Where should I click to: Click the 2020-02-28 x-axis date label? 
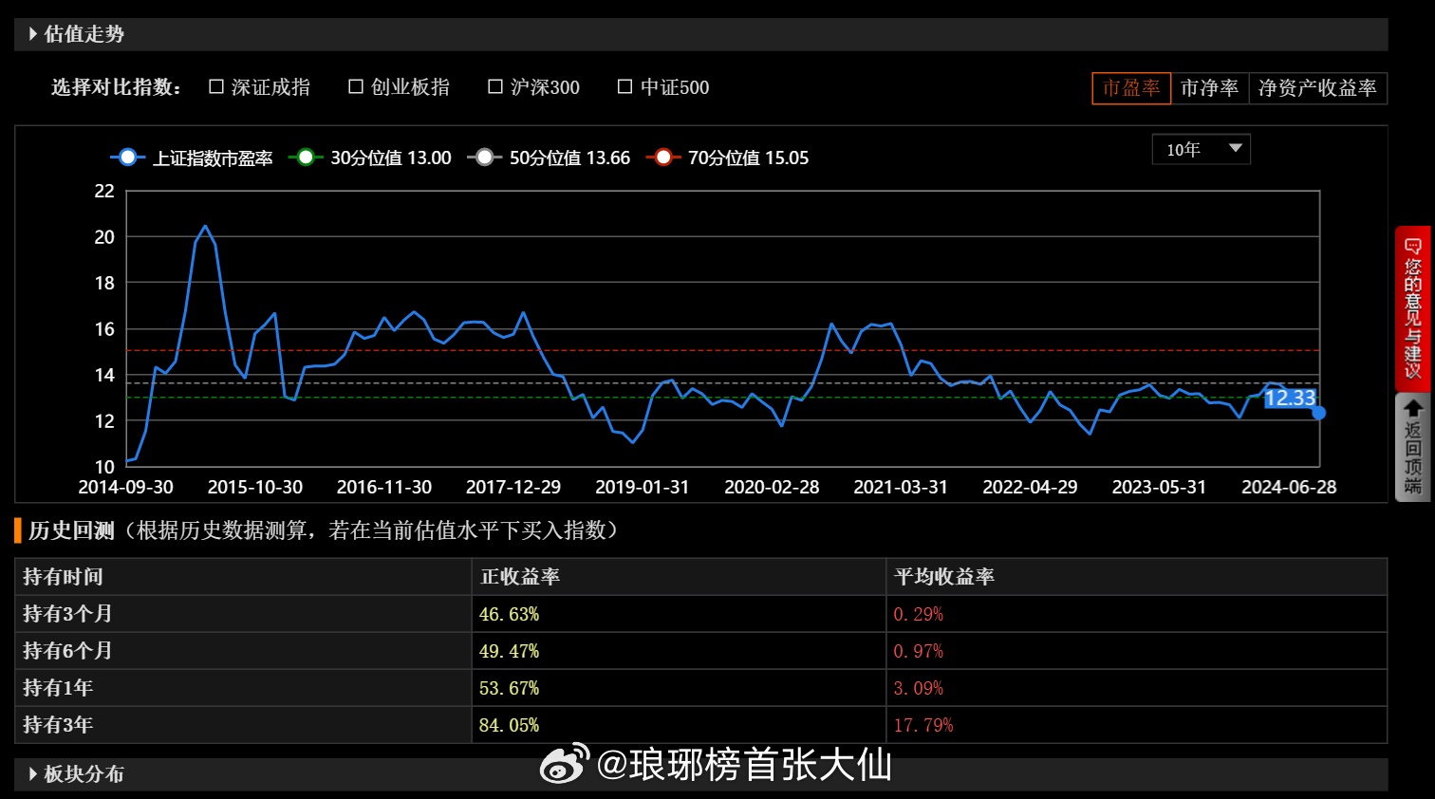pyautogui.click(x=772, y=487)
